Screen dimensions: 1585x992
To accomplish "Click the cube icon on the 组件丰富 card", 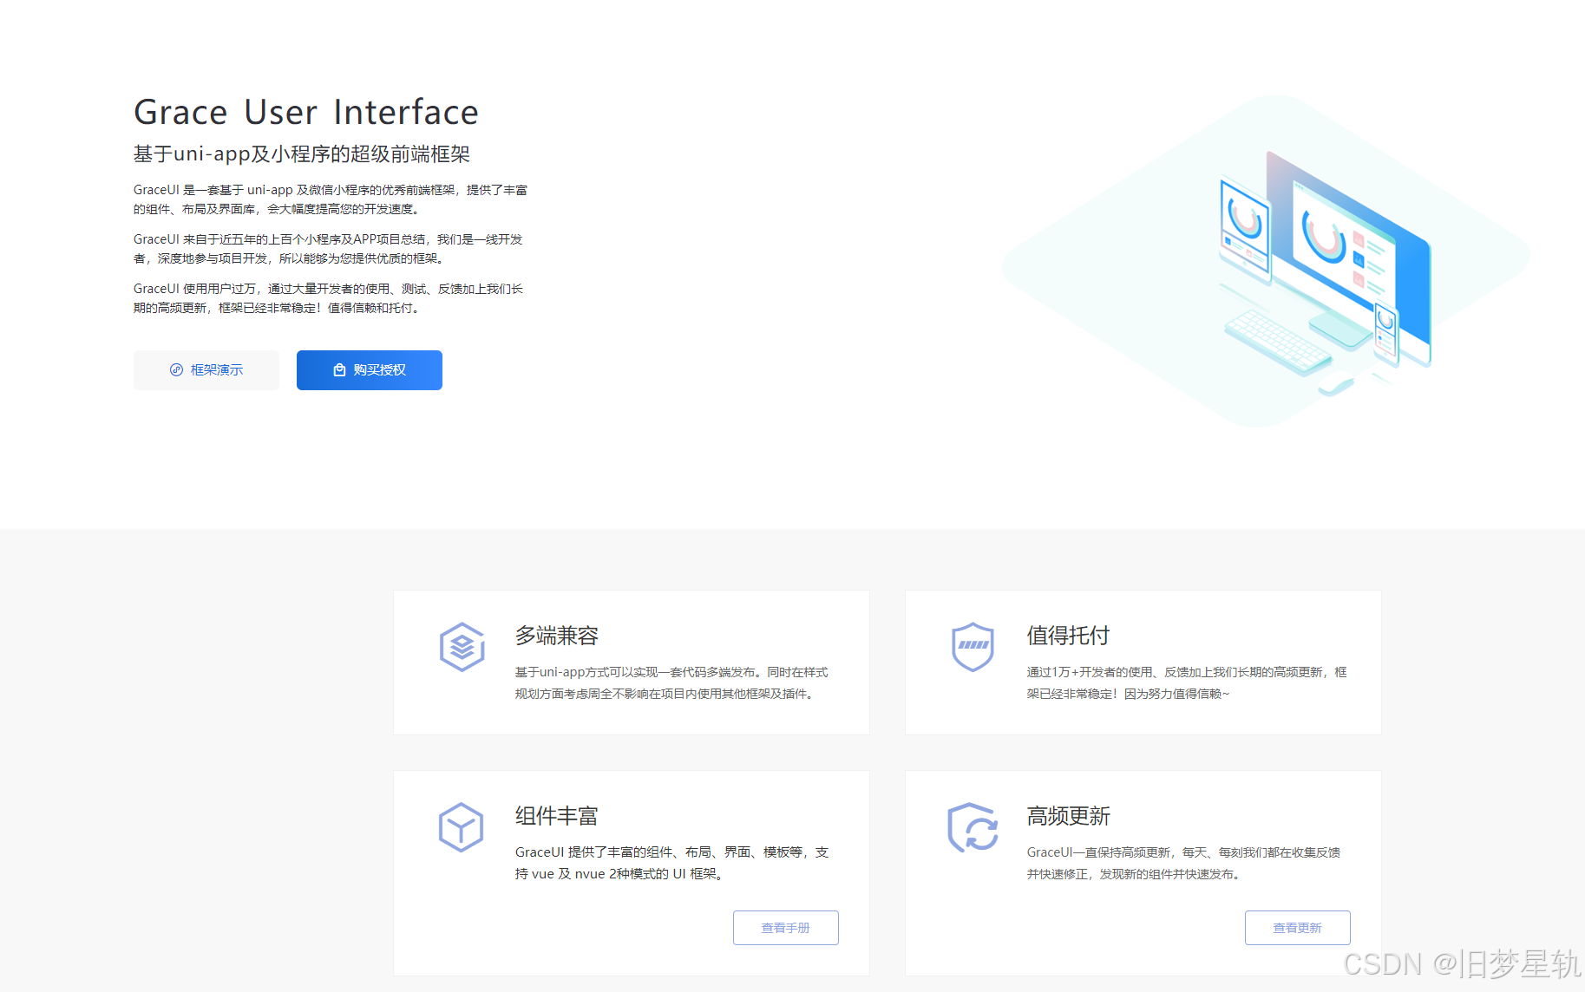I will (462, 826).
